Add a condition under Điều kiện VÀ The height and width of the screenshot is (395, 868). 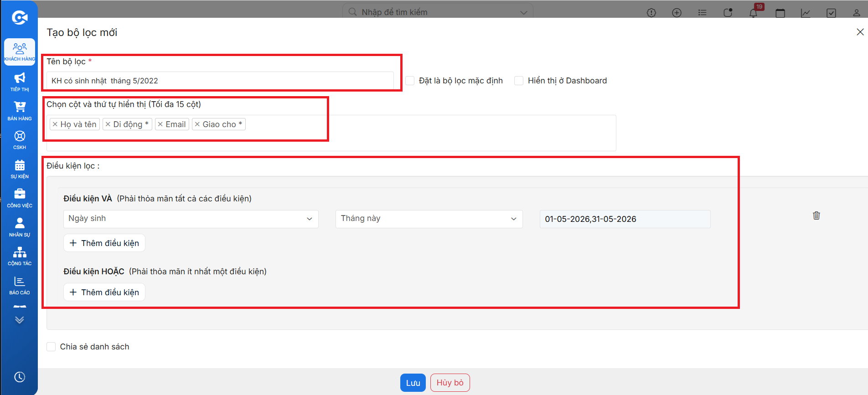104,243
